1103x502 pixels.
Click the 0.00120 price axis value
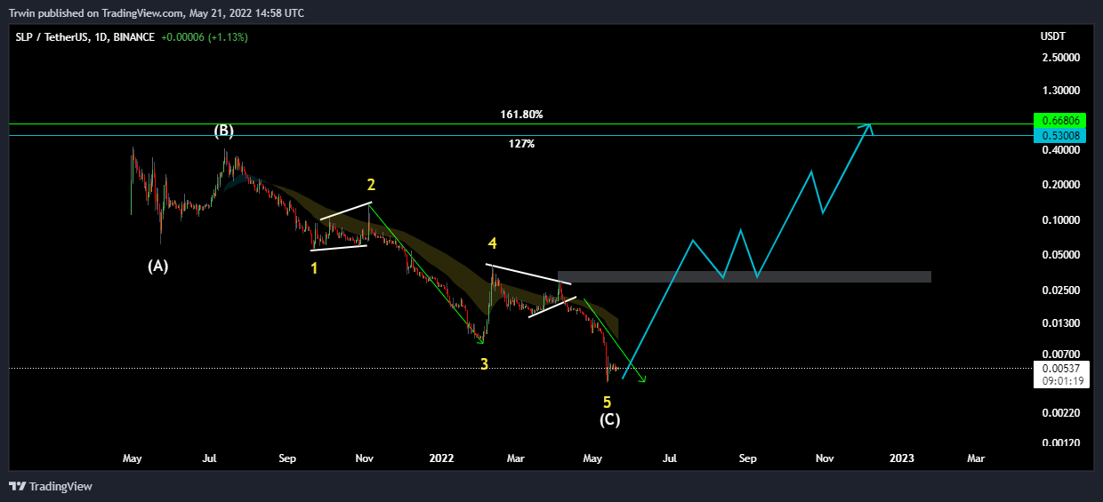click(1060, 442)
